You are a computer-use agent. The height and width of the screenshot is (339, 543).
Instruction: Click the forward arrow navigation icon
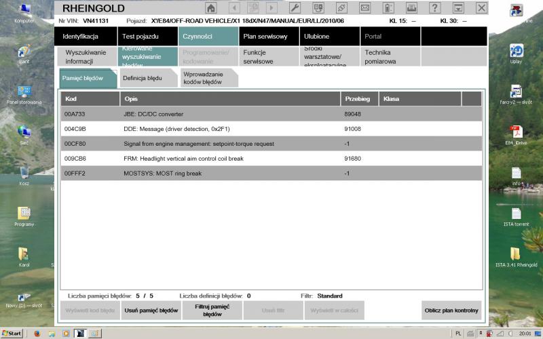(272, 8)
